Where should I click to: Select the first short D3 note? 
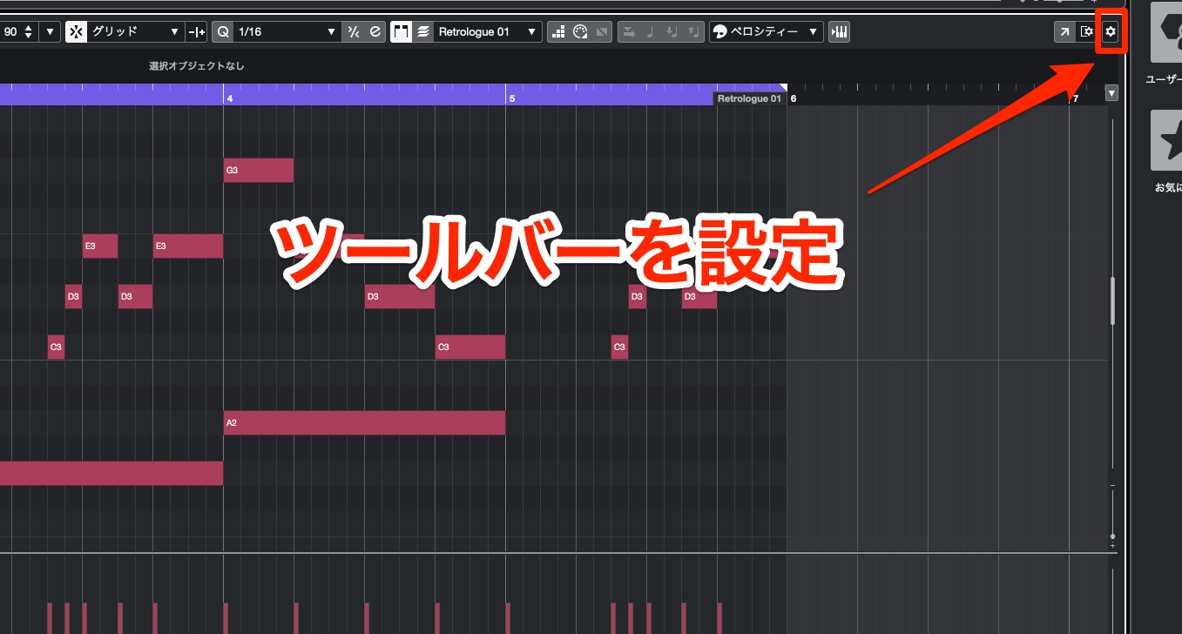73,297
